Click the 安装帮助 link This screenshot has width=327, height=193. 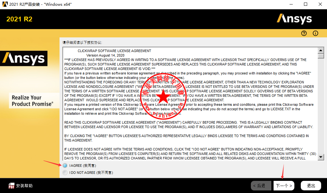point(24,186)
